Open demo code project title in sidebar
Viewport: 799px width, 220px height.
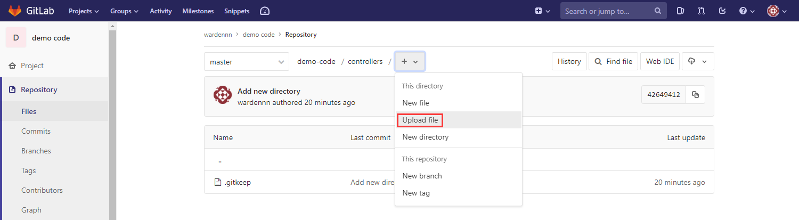(x=51, y=38)
